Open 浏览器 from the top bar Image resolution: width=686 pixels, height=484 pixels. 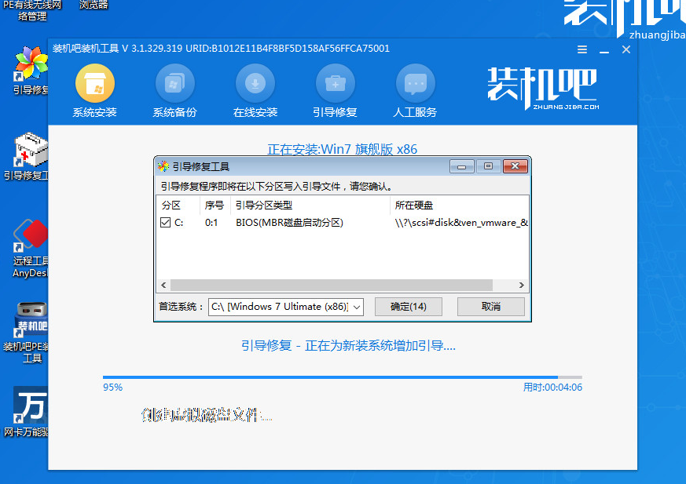(93, 5)
